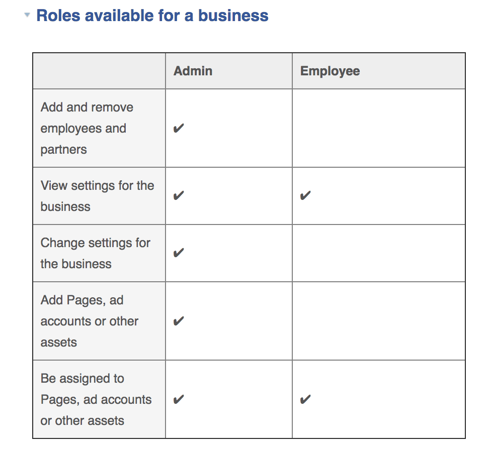Click Admin checkmark for Change settings row

(x=178, y=253)
